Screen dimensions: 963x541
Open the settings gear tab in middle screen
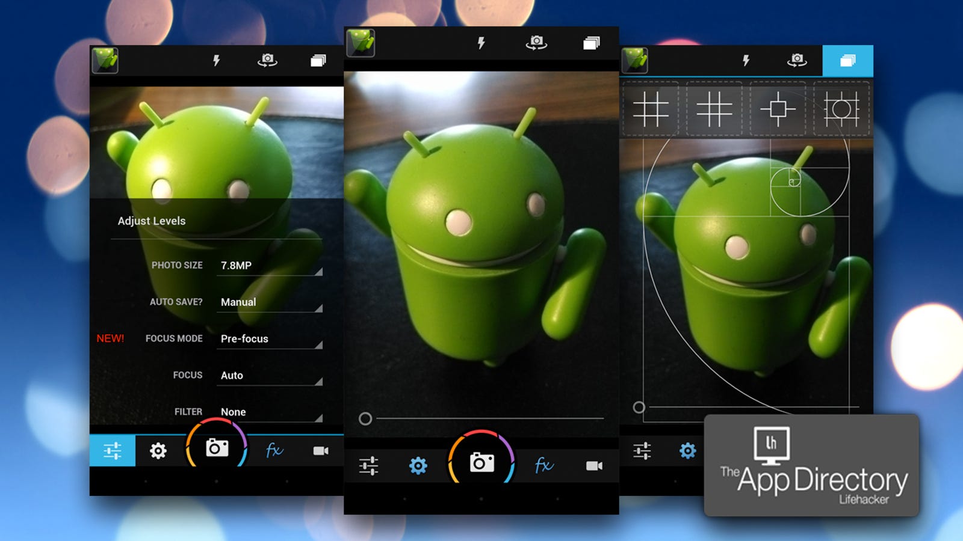pos(418,465)
